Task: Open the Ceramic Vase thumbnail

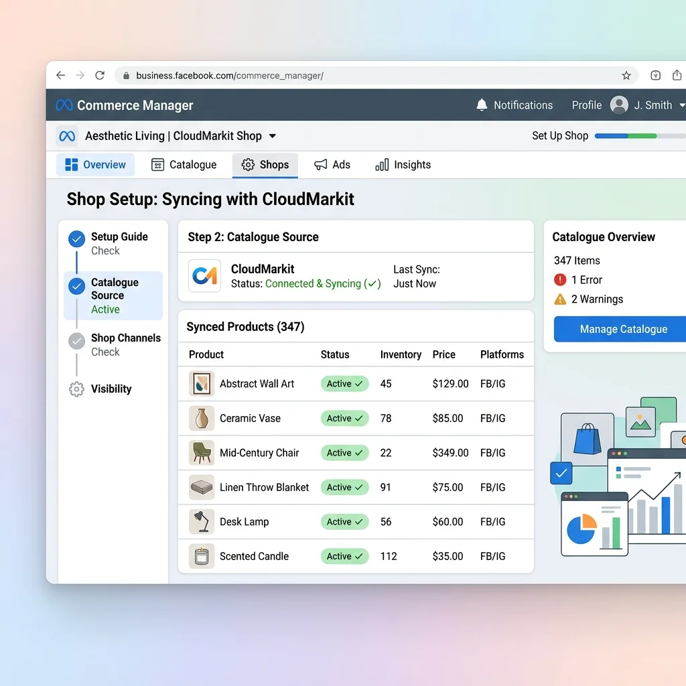Action: click(x=202, y=418)
